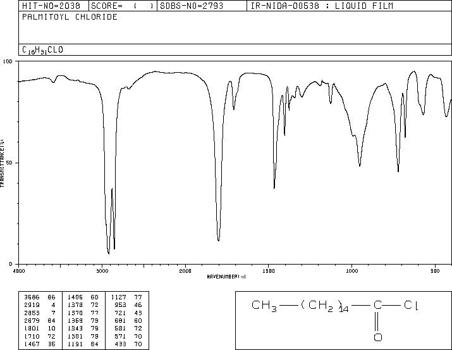
Task: Click the 50 transmittance axis label
Action: [9, 163]
